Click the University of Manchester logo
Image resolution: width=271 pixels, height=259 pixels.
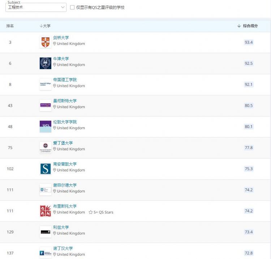(45, 105)
